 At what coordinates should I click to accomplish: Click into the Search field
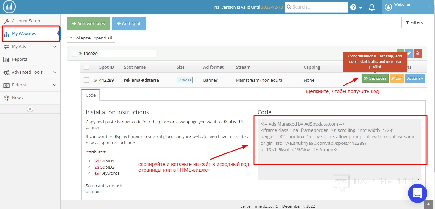(x=316, y=7)
